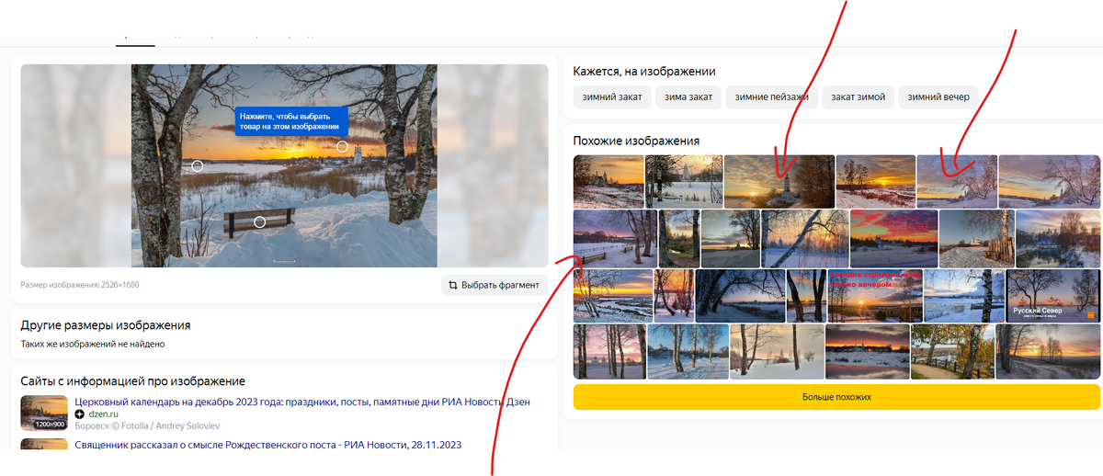Click the Выбрать фрагмент button label
This screenshot has width=1103, height=476.
(500, 285)
